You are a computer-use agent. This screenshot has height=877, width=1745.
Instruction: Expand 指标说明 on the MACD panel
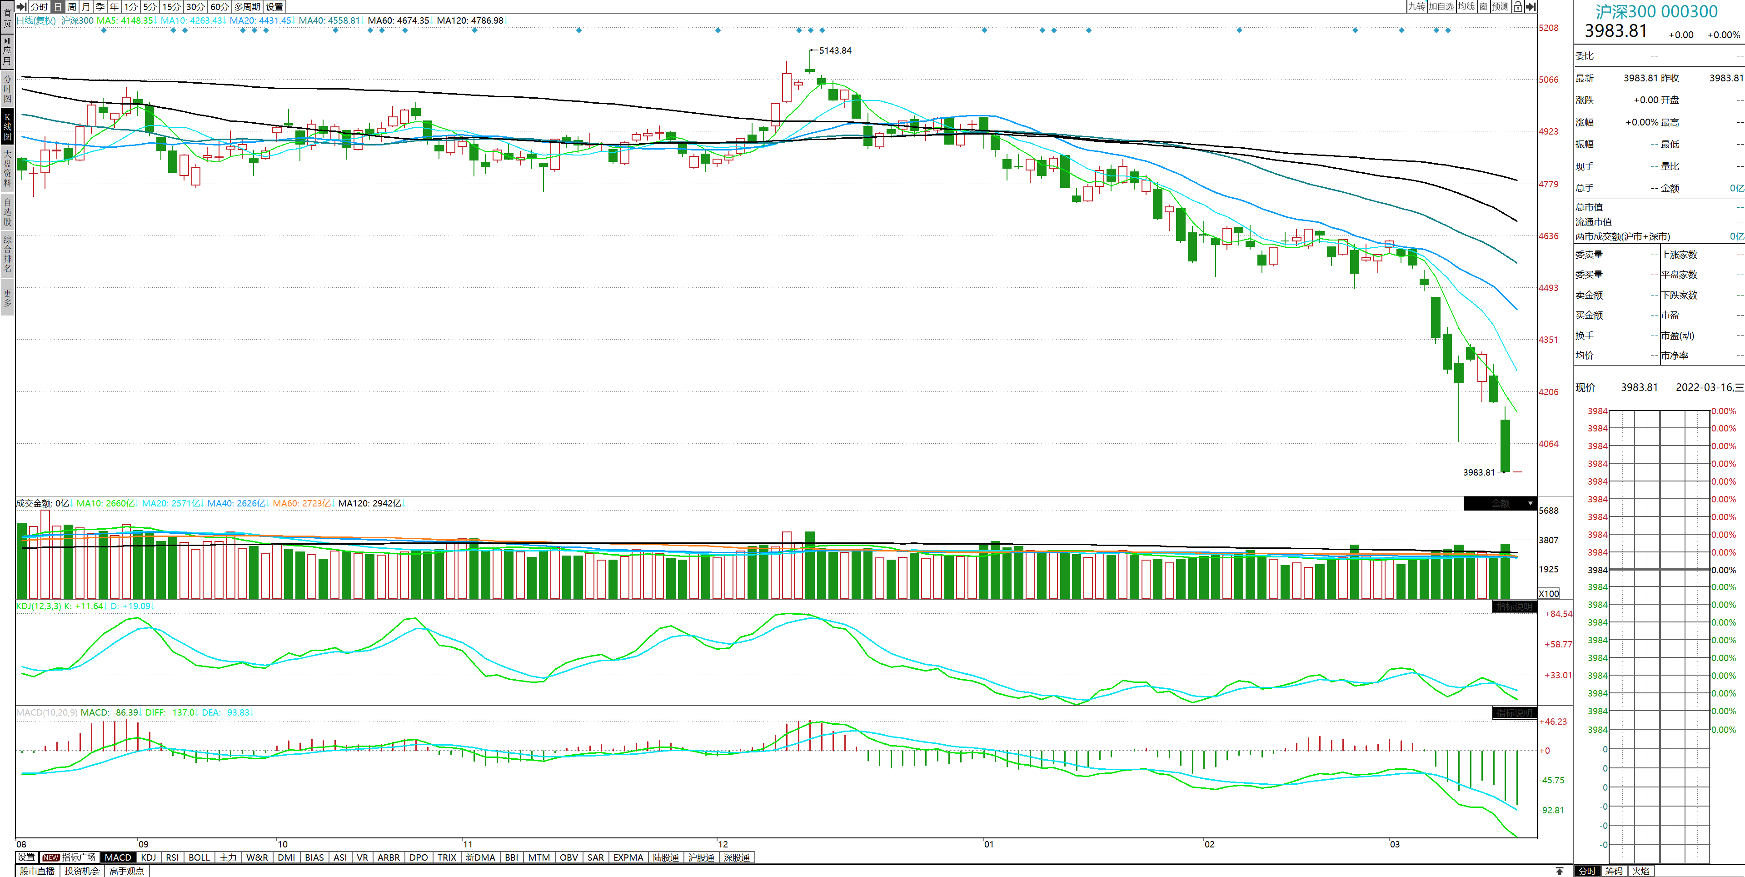click(1514, 713)
